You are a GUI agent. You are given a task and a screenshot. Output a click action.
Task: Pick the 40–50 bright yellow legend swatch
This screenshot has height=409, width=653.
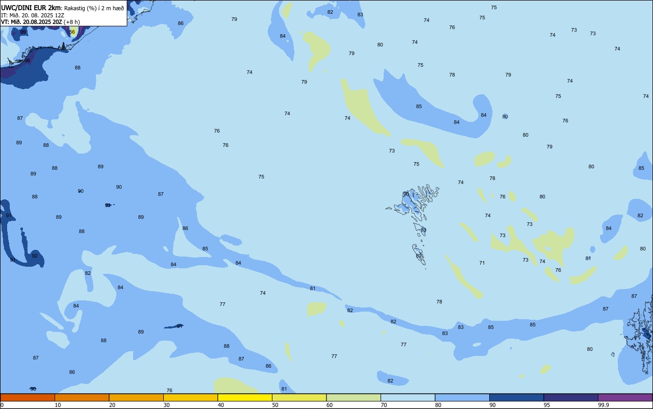pyautogui.click(x=245, y=397)
